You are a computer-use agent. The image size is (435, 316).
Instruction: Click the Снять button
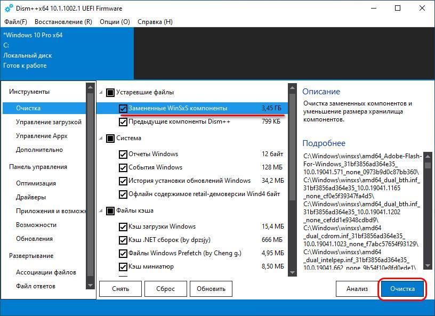click(120, 289)
